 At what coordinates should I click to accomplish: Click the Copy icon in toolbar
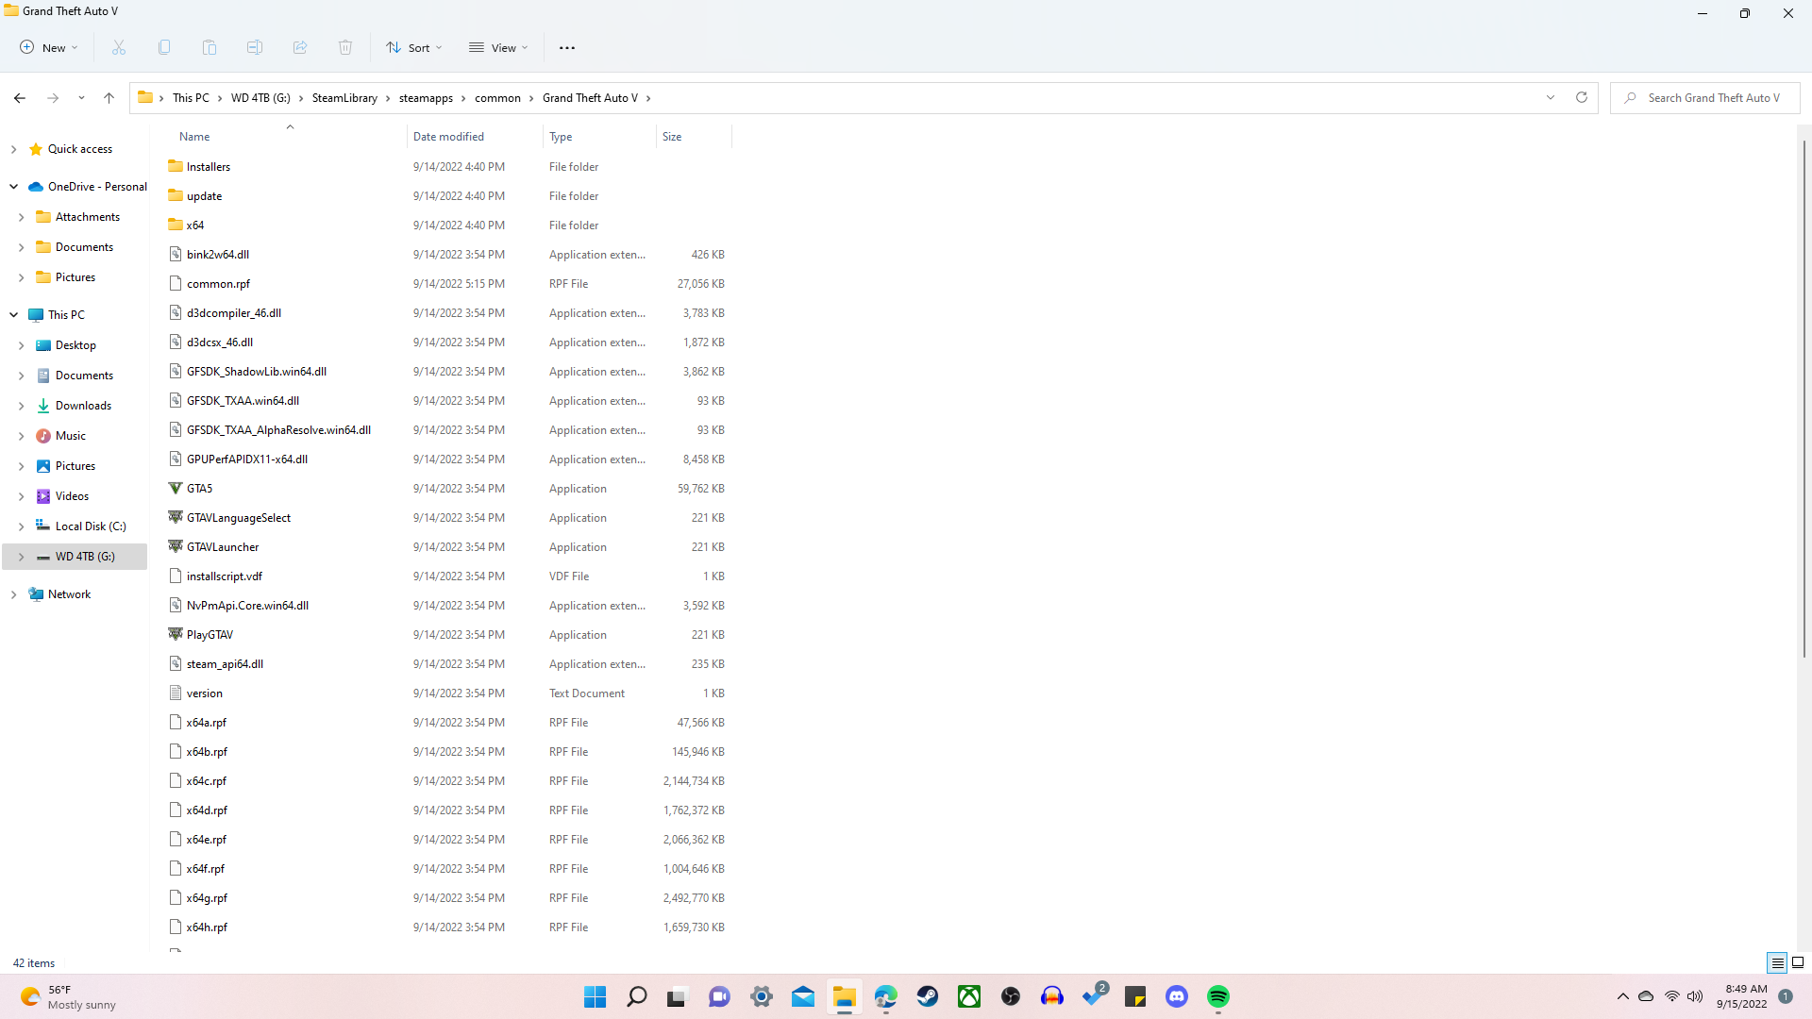(164, 47)
